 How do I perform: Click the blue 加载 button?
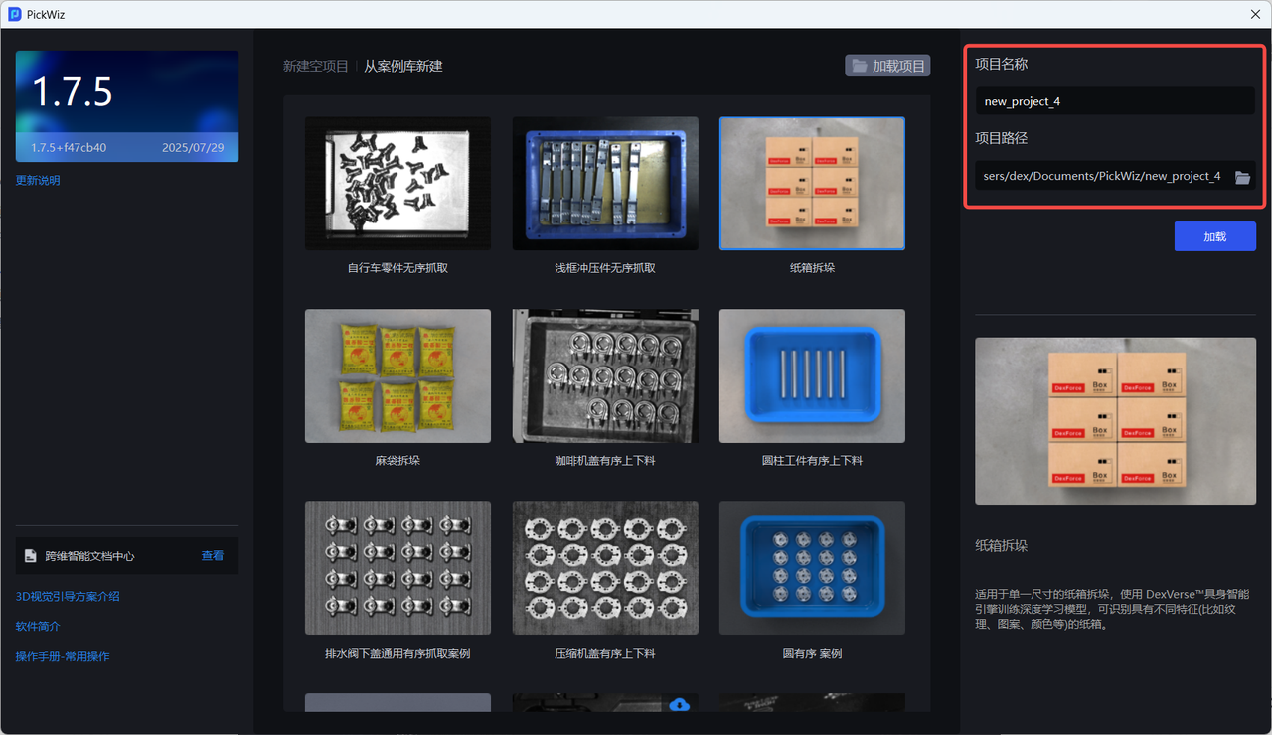click(x=1214, y=236)
